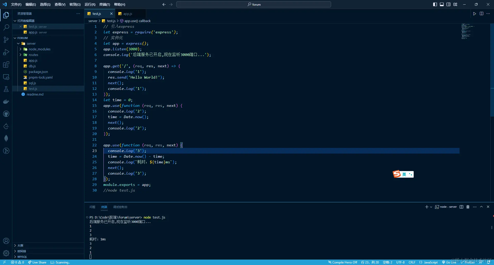Switch to the Debug Console tab
The width and height of the screenshot is (494, 265).
[120, 207]
